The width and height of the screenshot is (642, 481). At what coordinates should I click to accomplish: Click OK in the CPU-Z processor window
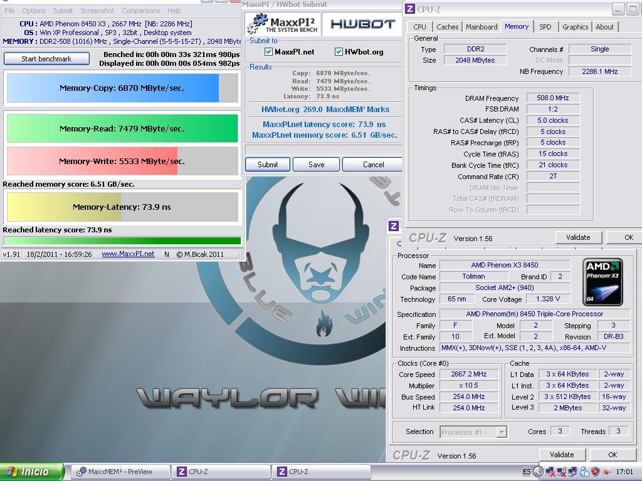pyautogui.click(x=613, y=455)
